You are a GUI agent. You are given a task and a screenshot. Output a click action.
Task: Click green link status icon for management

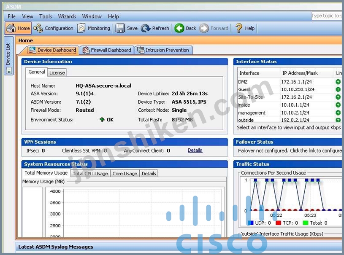pos(338,113)
